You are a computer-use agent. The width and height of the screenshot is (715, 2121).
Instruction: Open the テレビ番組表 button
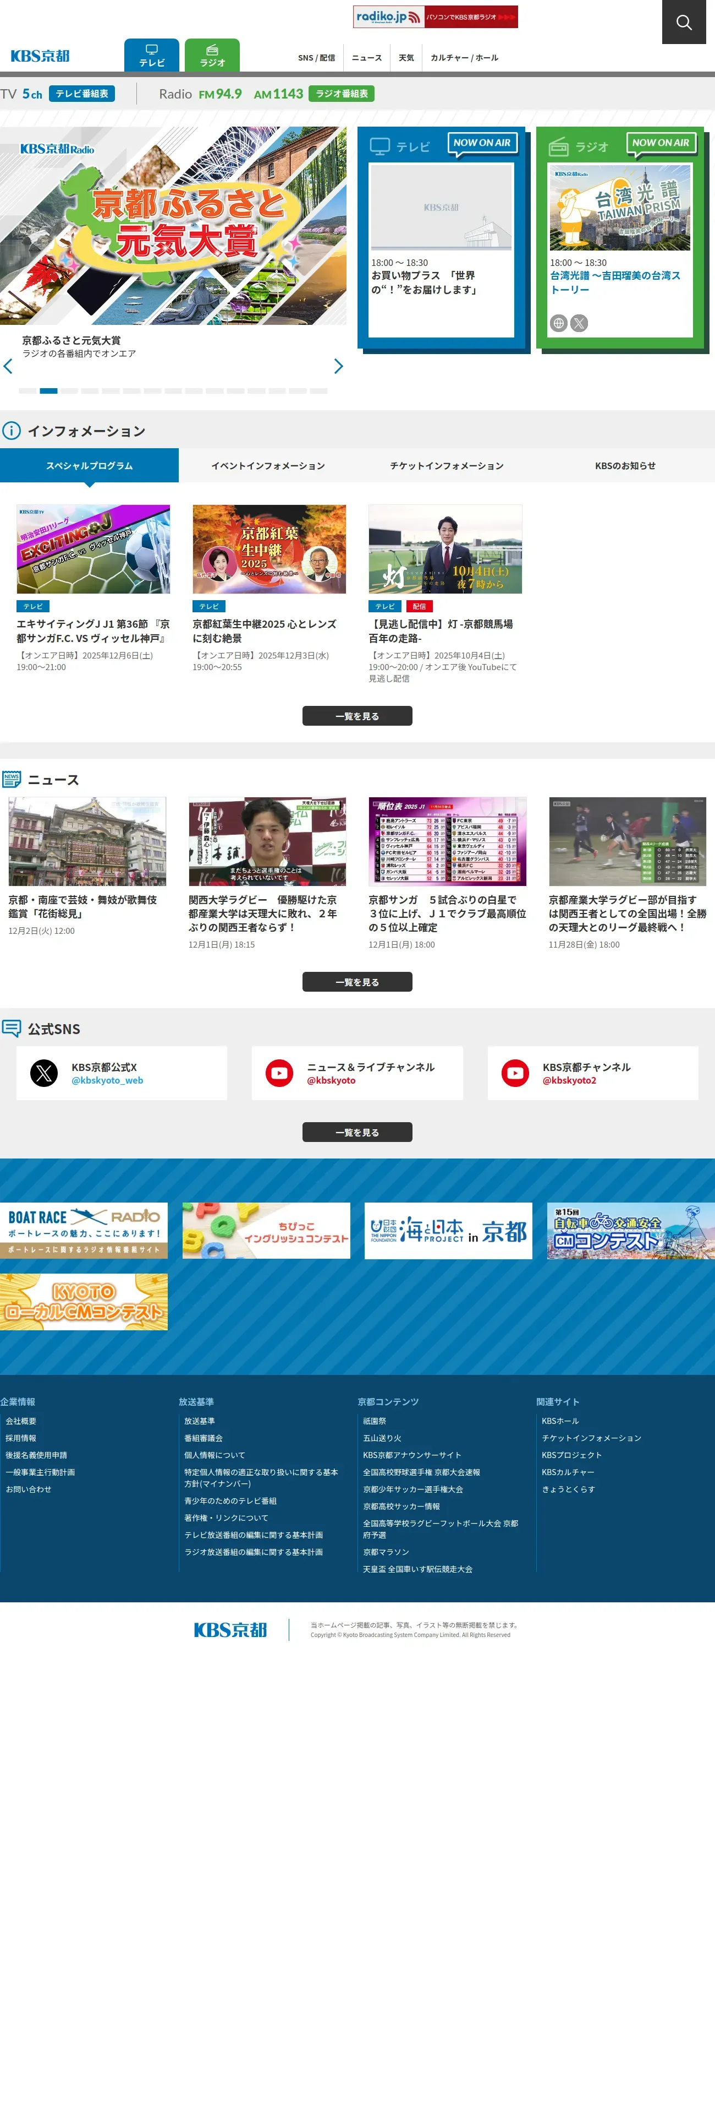(81, 94)
